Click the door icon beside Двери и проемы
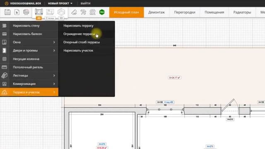265x149 pixels. [5, 50]
